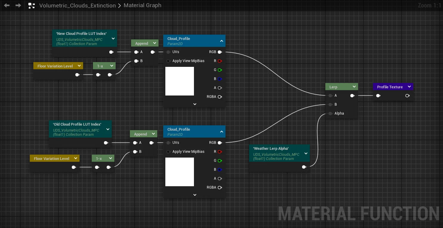The height and width of the screenshot is (228, 443).
Task: Click top Cloud_Profile blue B output pin
Action: click(220, 79)
